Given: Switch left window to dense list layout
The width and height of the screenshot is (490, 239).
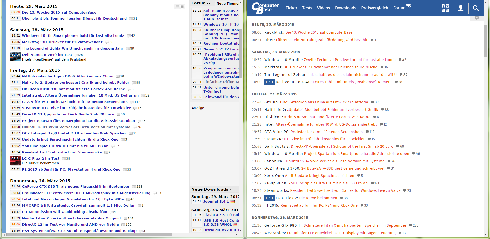Looking at the screenshot, I should [182, 7].
